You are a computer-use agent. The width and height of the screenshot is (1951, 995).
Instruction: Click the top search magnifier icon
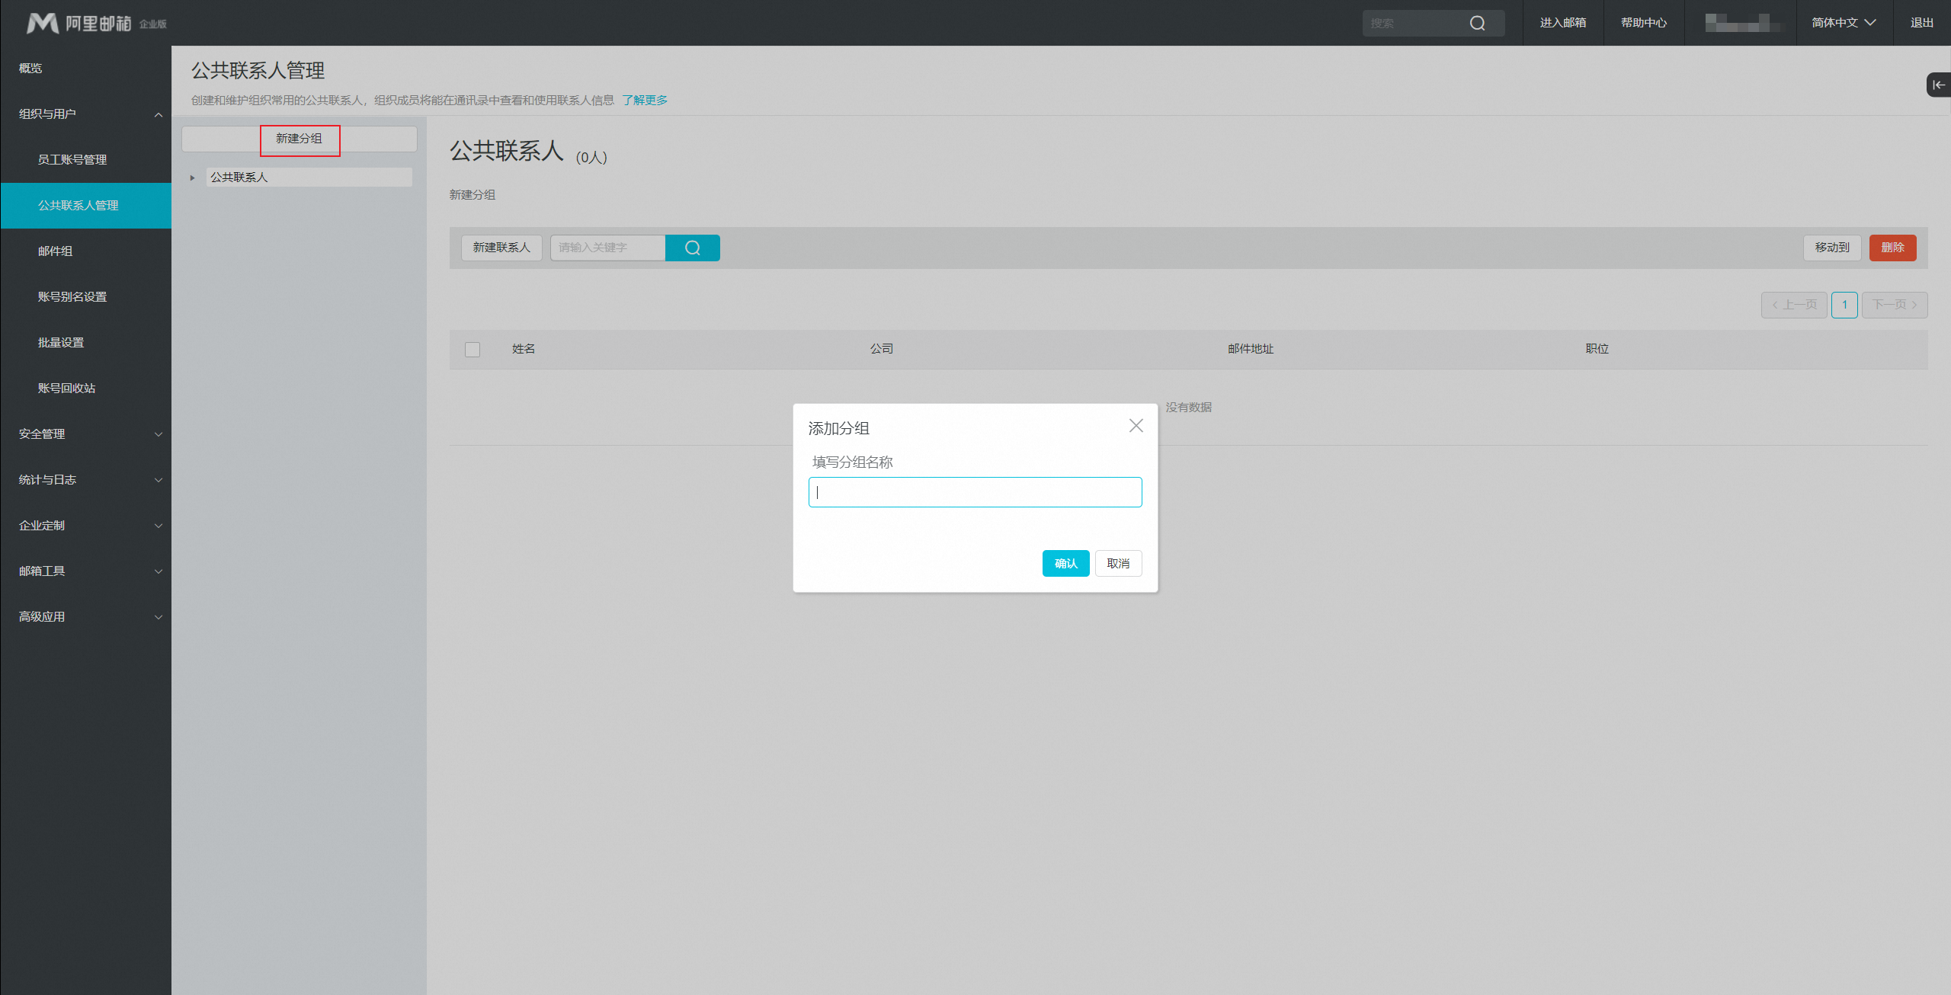[x=1477, y=23]
